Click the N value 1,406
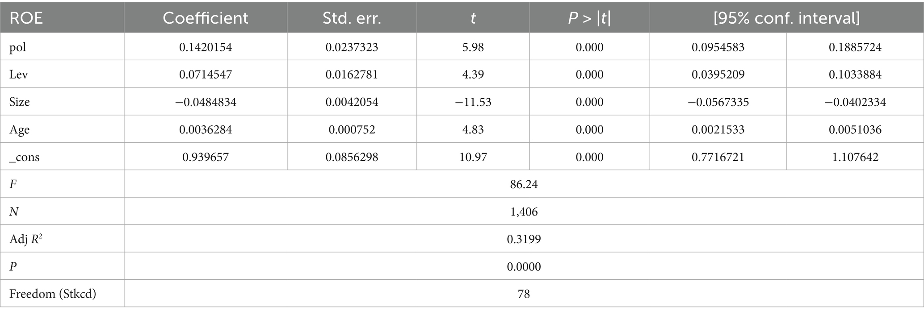The width and height of the screenshot is (924, 315). tap(524, 211)
